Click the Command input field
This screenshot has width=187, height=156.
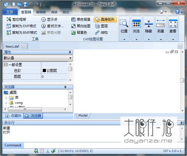point(104,145)
